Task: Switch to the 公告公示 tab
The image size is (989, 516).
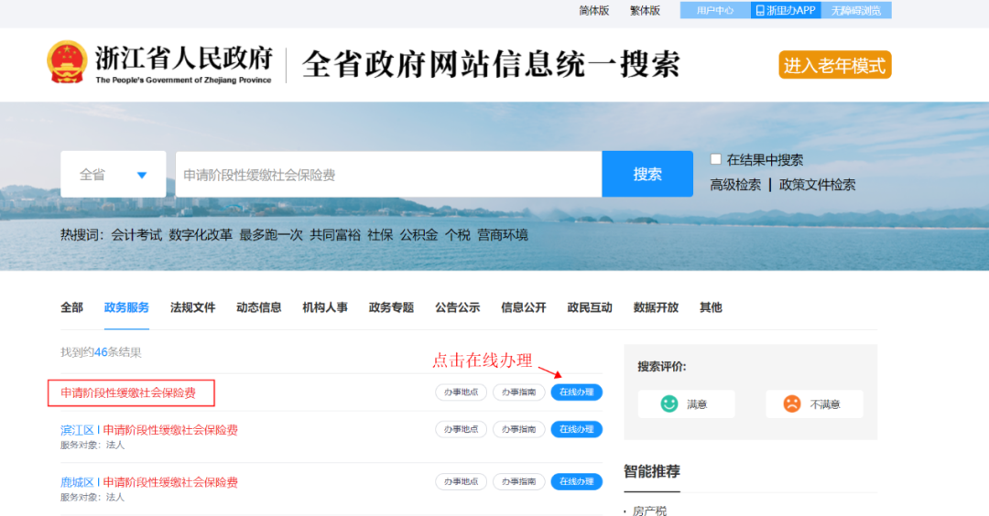Action: [457, 307]
